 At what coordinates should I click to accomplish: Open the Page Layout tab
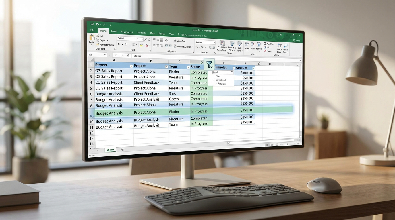pyautogui.click(x=127, y=32)
